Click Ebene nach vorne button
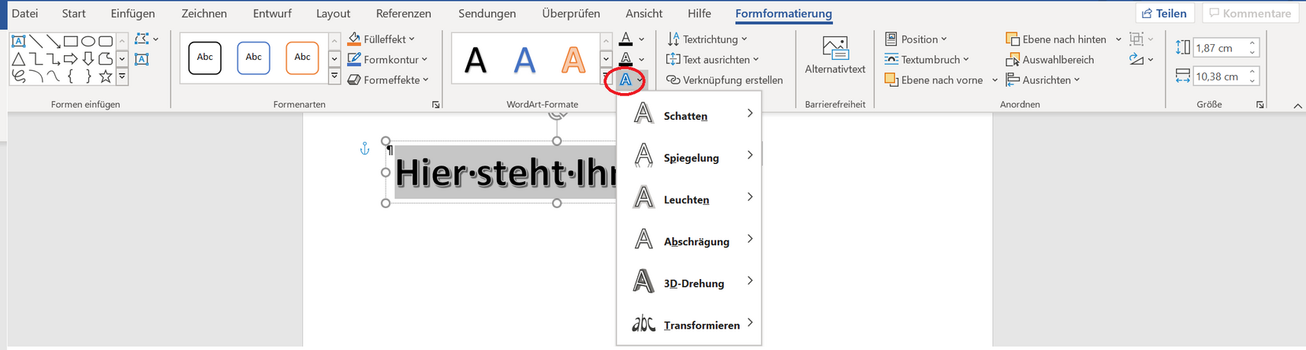This screenshot has height=350, width=1306. [934, 80]
